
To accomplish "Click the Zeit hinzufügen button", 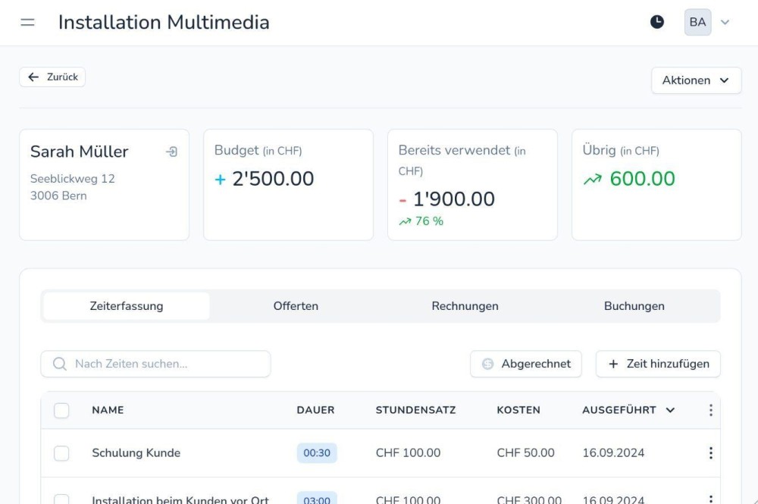I will coord(658,364).
